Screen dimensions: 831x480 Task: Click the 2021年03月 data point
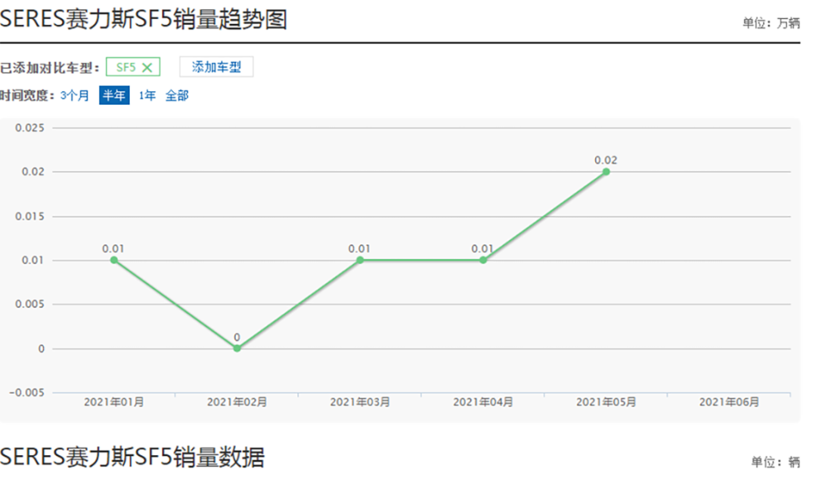(x=360, y=260)
